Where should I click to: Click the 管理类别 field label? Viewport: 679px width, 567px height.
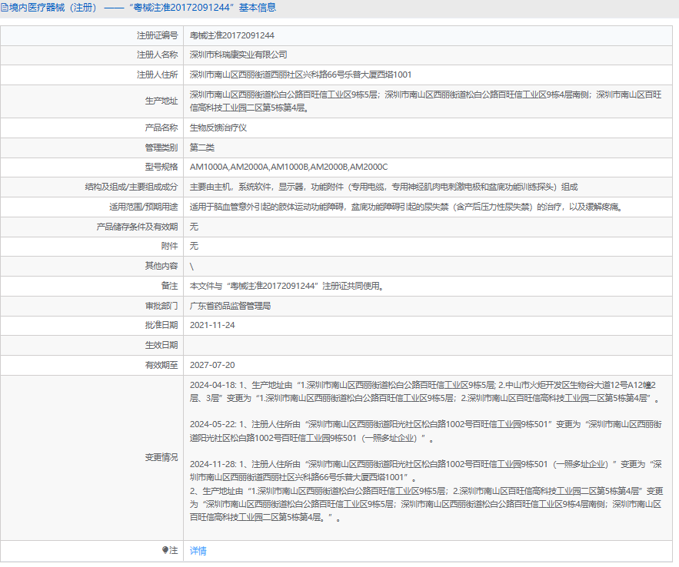pyautogui.click(x=161, y=148)
